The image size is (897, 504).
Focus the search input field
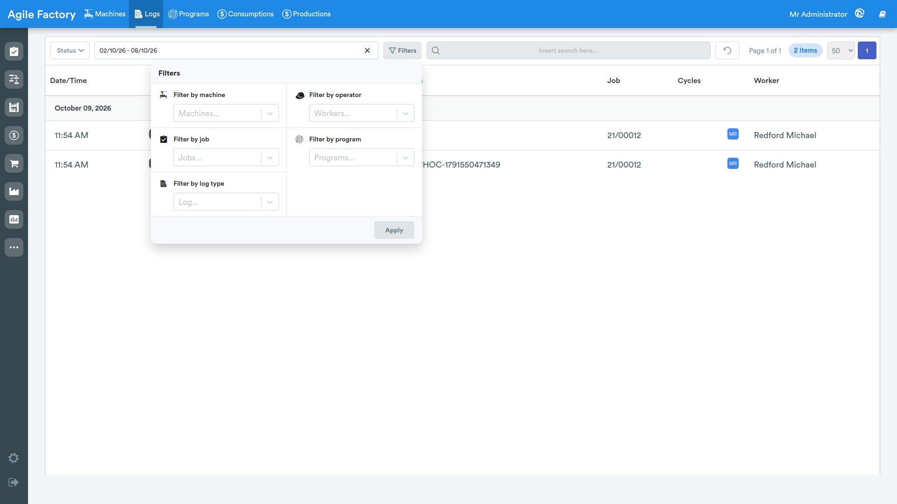point(569,50)
